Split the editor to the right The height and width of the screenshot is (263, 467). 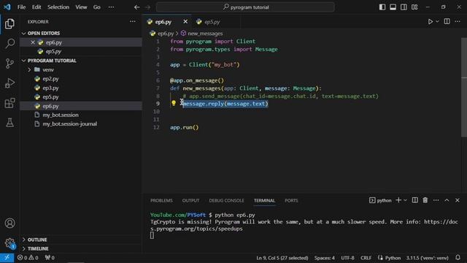[447, 21]
